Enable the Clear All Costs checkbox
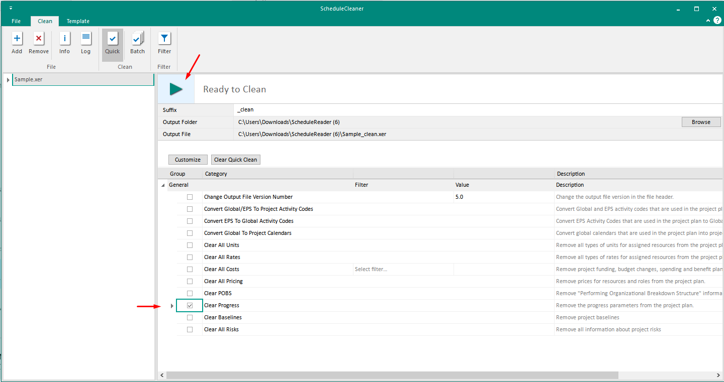This screenshot has height=382, width=724. [x=190, y=269]
